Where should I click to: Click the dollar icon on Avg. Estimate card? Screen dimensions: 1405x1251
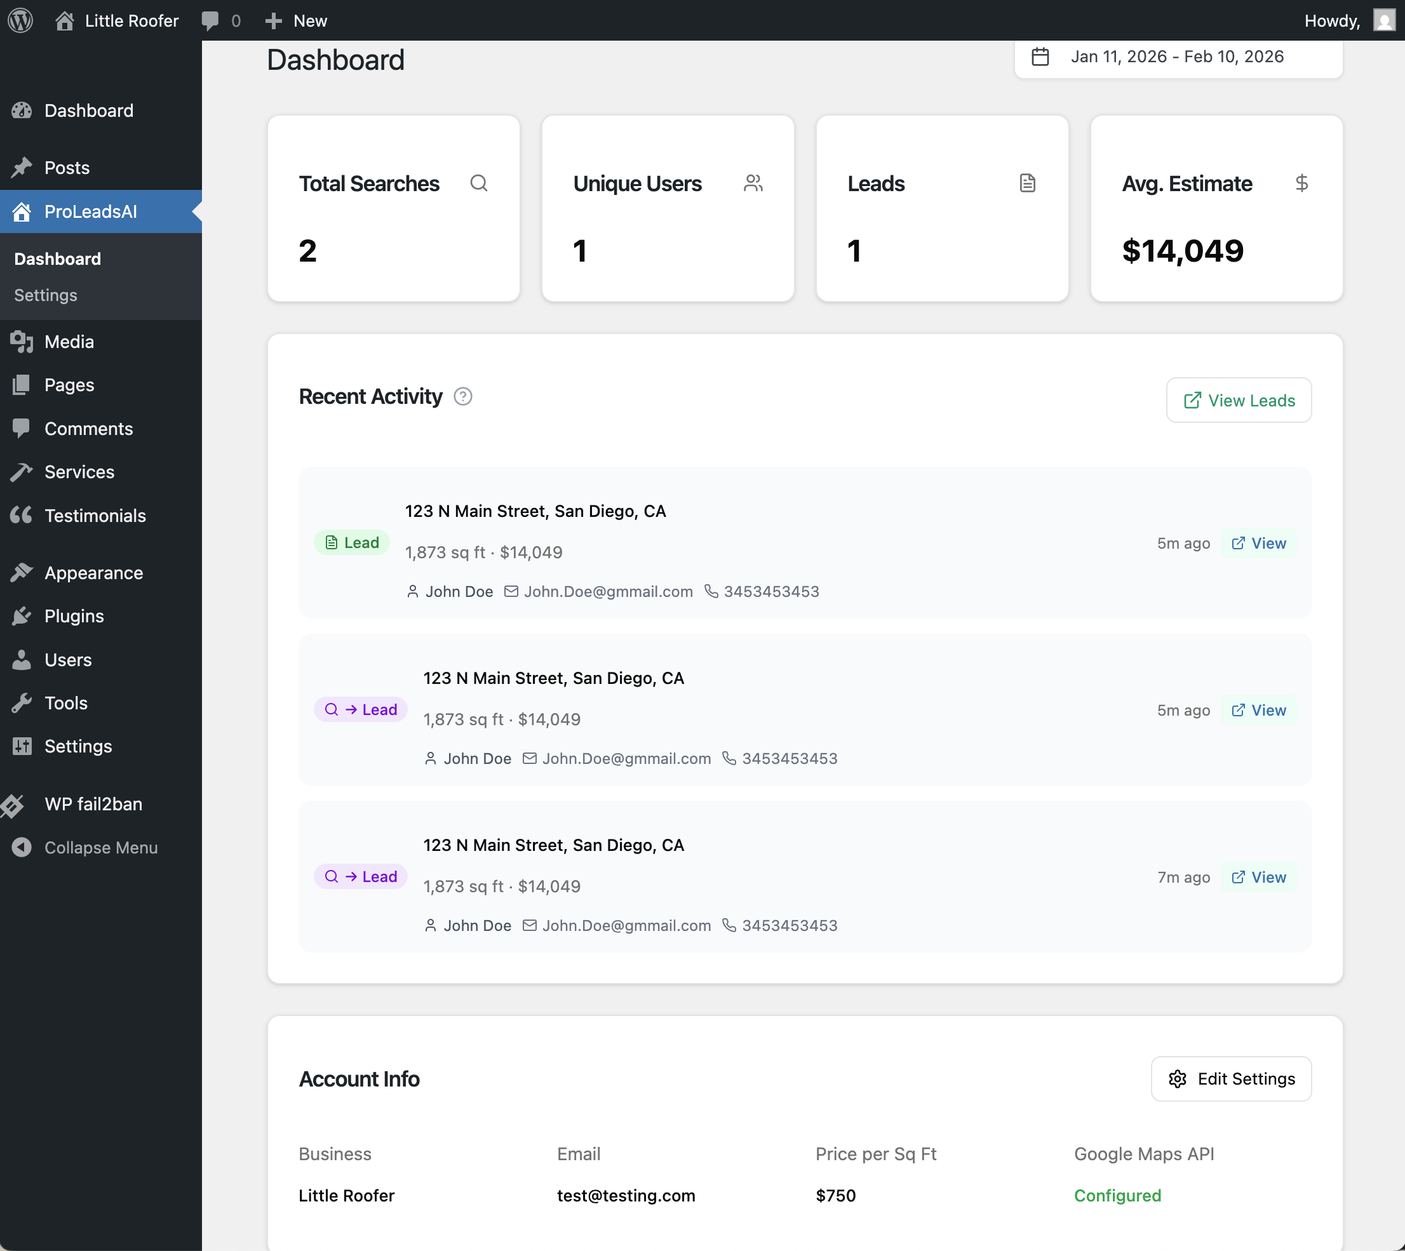click(1302, 183)
